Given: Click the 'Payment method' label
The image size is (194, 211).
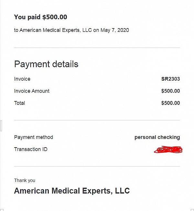Looking at the screenshot, I should (x=34, y=137).
